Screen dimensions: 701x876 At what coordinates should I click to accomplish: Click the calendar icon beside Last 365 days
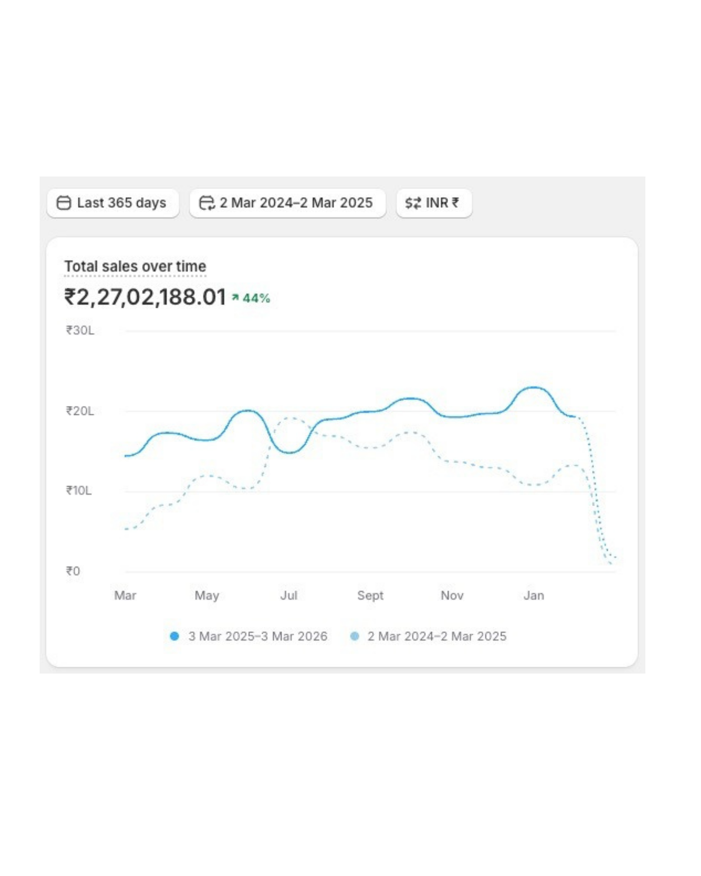[x=64, y=203]
